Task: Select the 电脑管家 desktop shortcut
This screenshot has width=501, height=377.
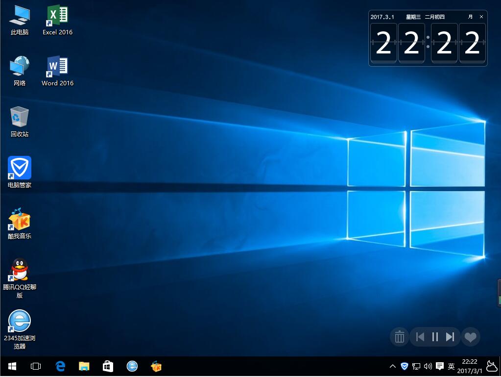Action: click(x=20, y=172)
